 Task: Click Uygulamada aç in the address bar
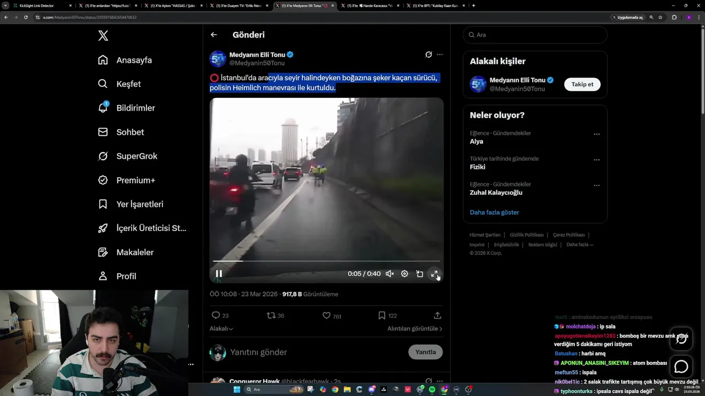tap(628, 17)
